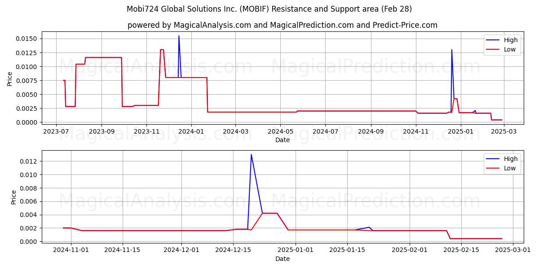This screenshot has height=269, width=539.
Task: Click the 2025-01-01 x-axis tick label
Action: click(295, 250)
